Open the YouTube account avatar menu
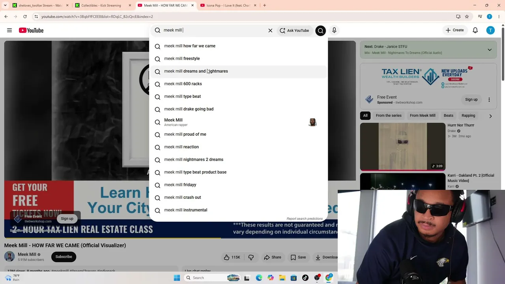505x284 pixels. coord(490,30)
